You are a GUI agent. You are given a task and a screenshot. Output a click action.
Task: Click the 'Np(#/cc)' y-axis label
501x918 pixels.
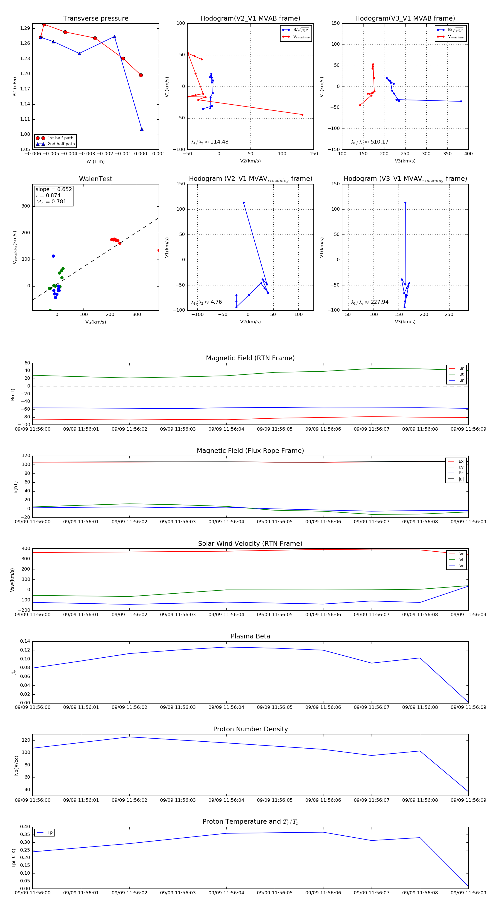point(16,766)
